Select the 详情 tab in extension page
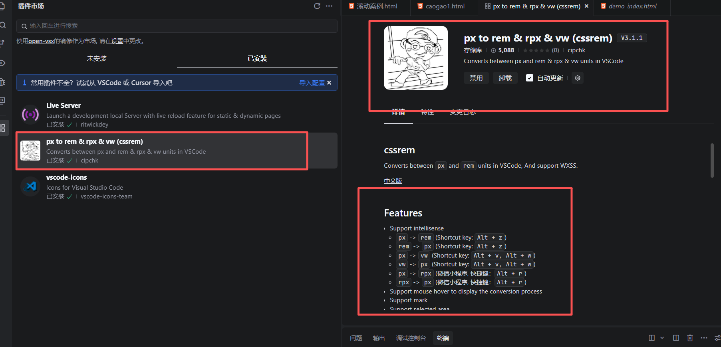Image resolution: width=721 pixels, height=347 pixels. click(398, 112)
